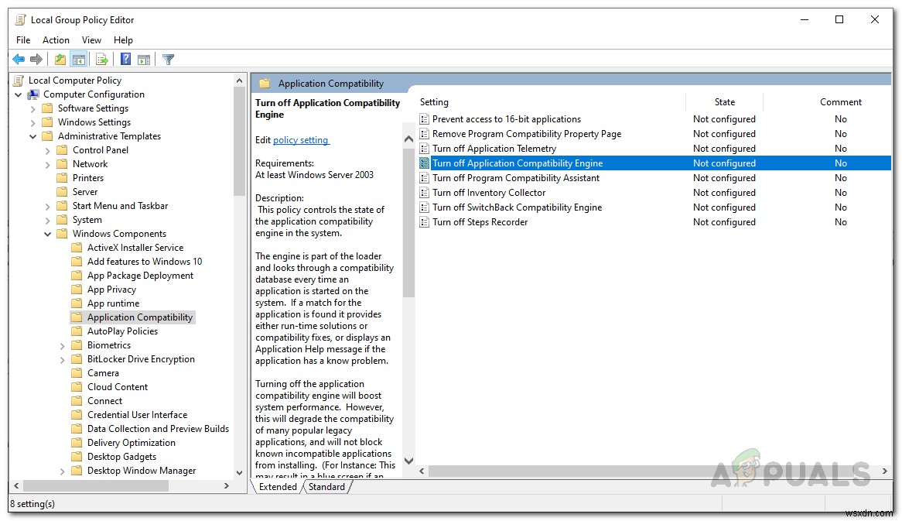Open the View menu
This screenshot has height=521, width=902.
91,39
